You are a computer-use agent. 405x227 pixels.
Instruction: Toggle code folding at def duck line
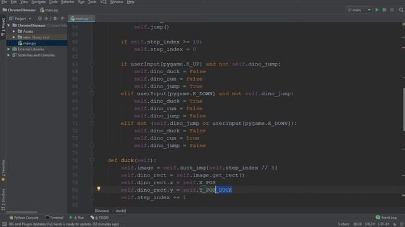tap(92, 160)
